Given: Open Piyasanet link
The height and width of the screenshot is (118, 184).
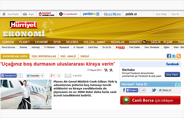Looking at the screenshot, I should [x=64, y=47].
